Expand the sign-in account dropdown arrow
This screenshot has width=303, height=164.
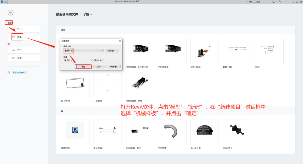point(270,2)
